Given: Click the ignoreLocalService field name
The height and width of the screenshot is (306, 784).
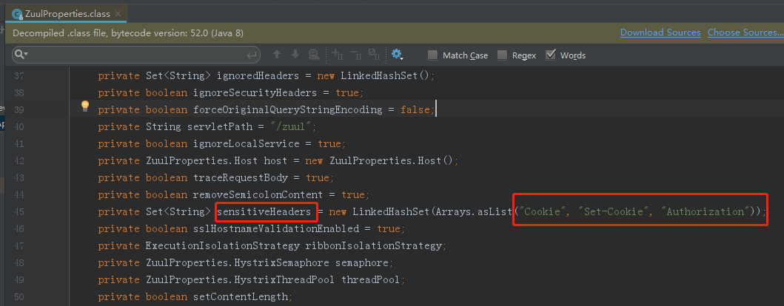Looking at the screenshot, I should tap(246, 144).
